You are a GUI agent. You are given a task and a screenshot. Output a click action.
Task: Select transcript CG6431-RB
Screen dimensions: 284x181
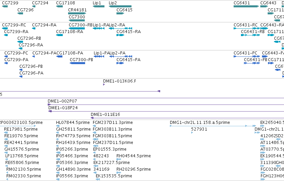coord(251,35)
